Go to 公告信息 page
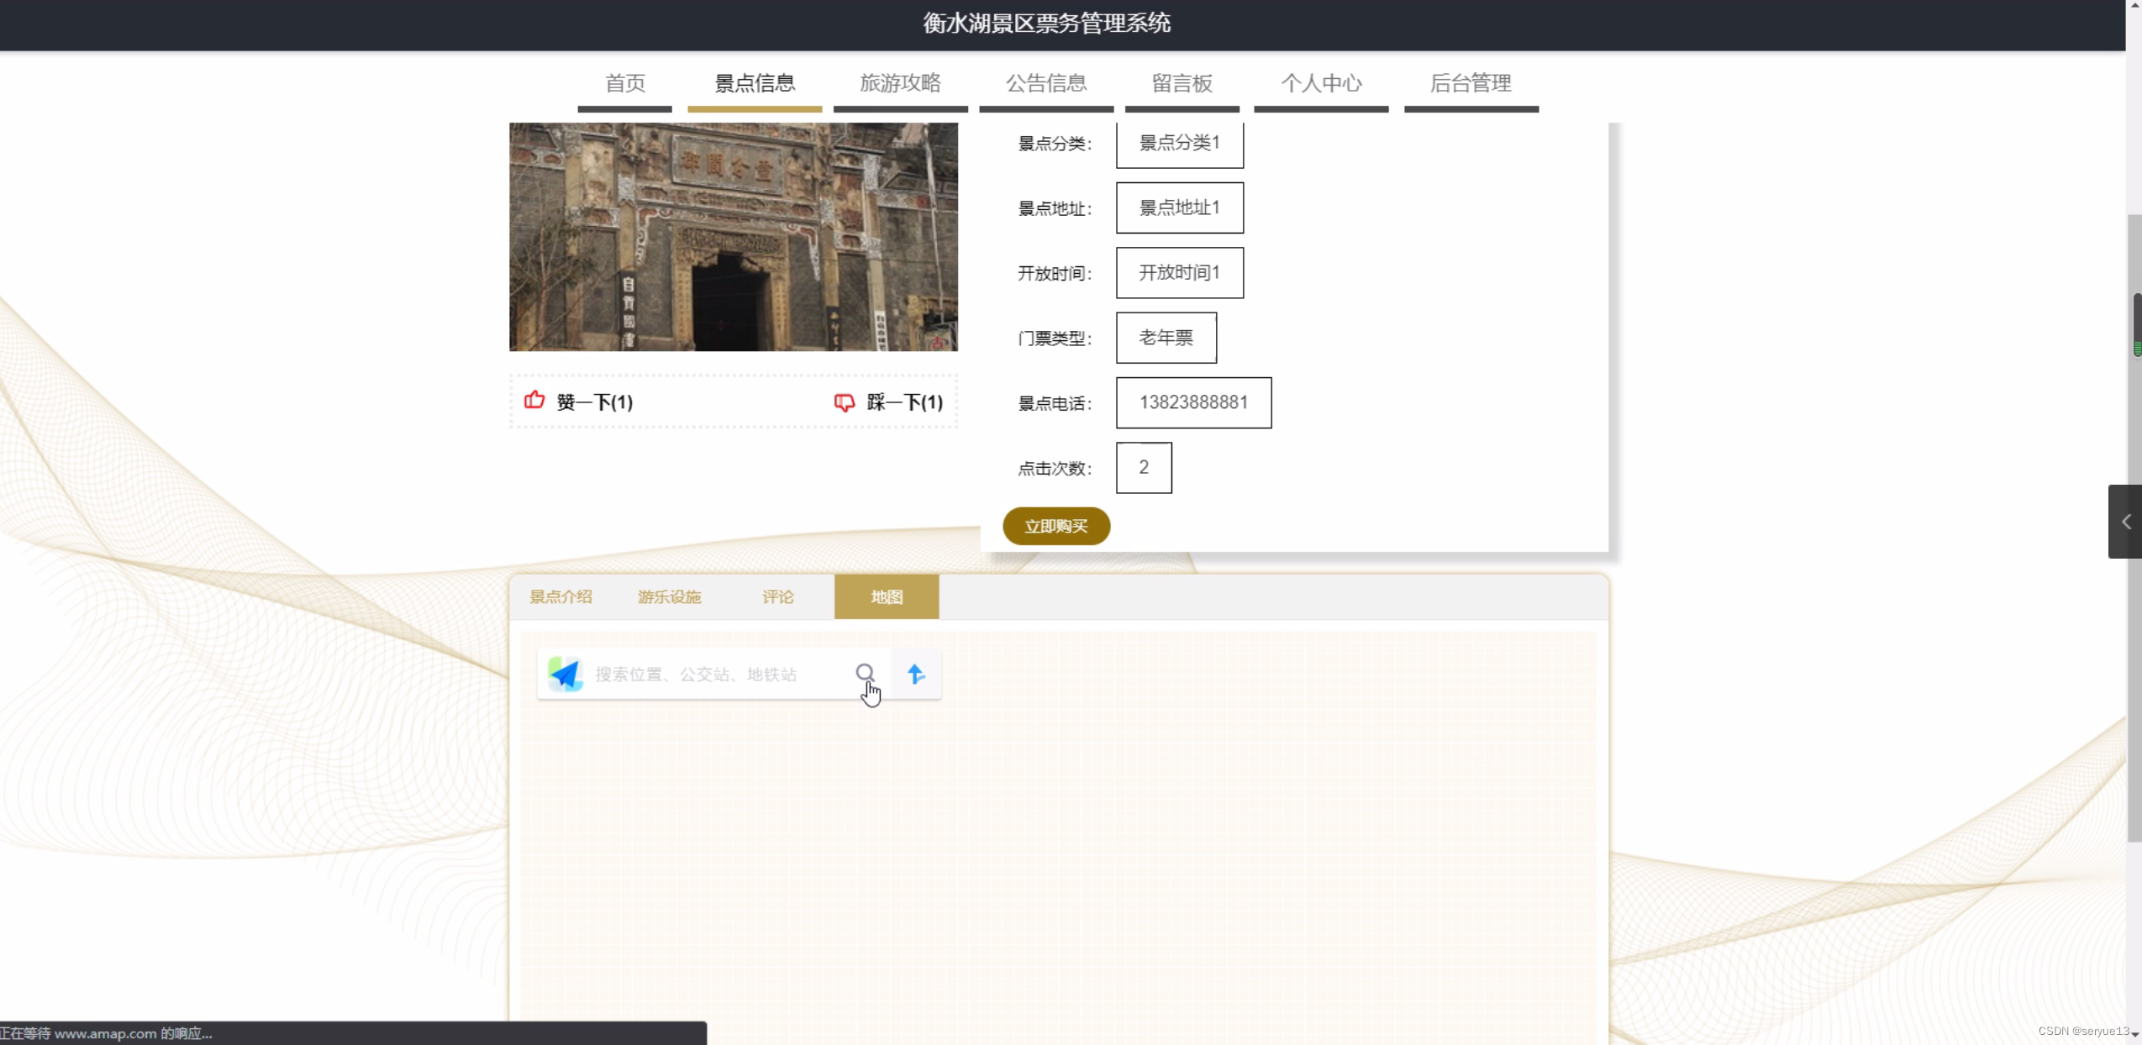 tap(1046, 83)
